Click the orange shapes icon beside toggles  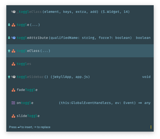pyautogui.click(x=13, y=64)
